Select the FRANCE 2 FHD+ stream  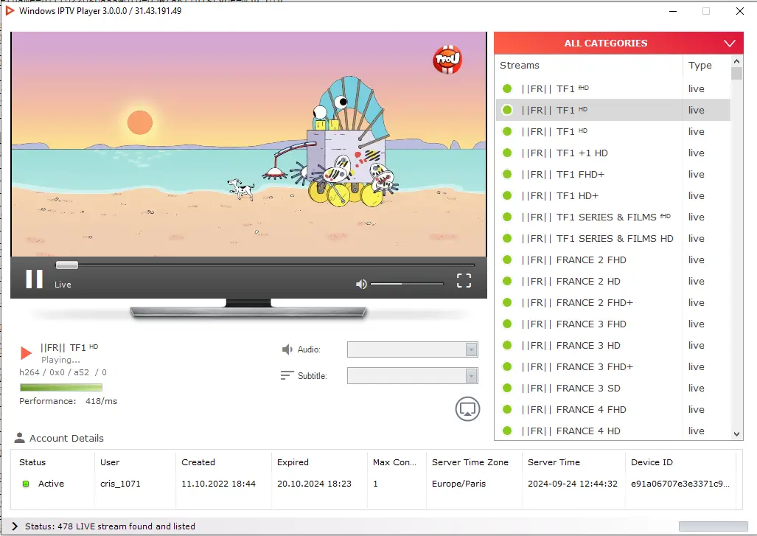coord(613,302)
